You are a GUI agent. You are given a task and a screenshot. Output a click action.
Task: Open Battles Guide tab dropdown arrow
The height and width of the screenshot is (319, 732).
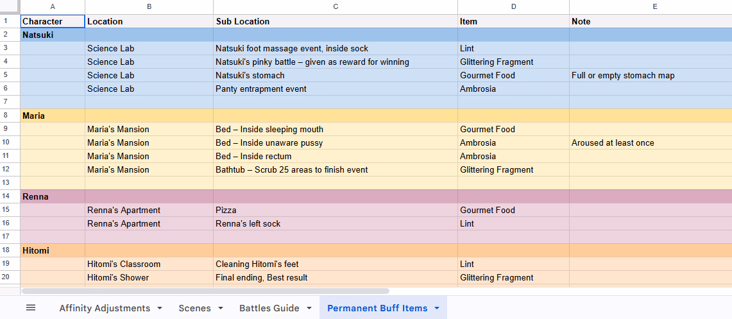pos(309,308)
